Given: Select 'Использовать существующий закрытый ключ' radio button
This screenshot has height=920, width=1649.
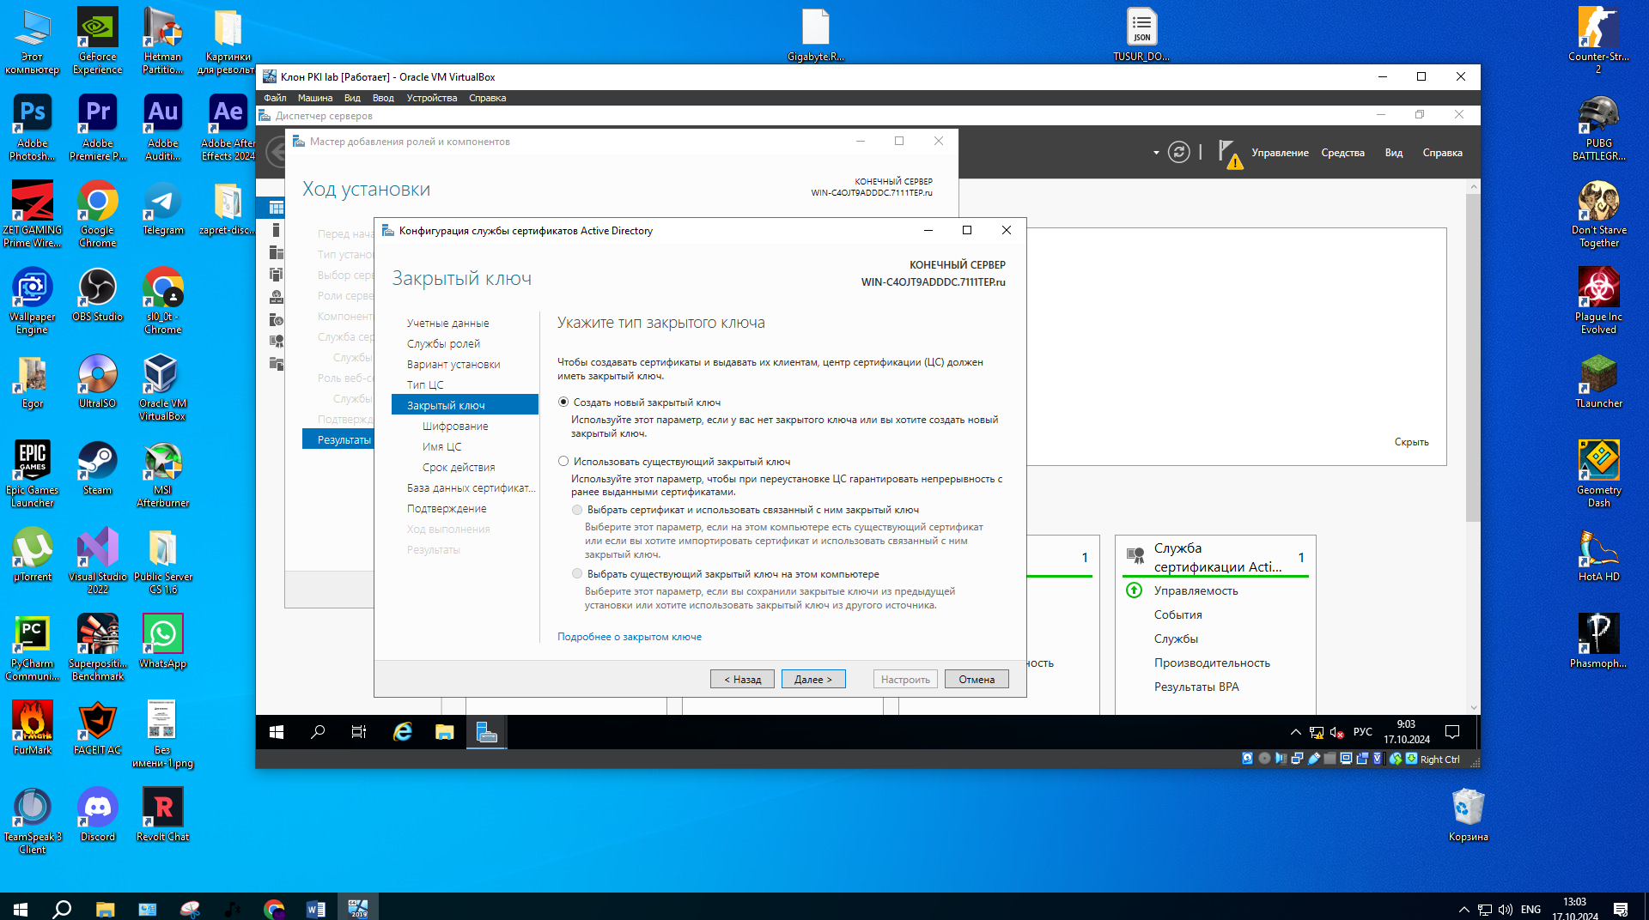Looking at the screenshot, I should click(563, 461).
